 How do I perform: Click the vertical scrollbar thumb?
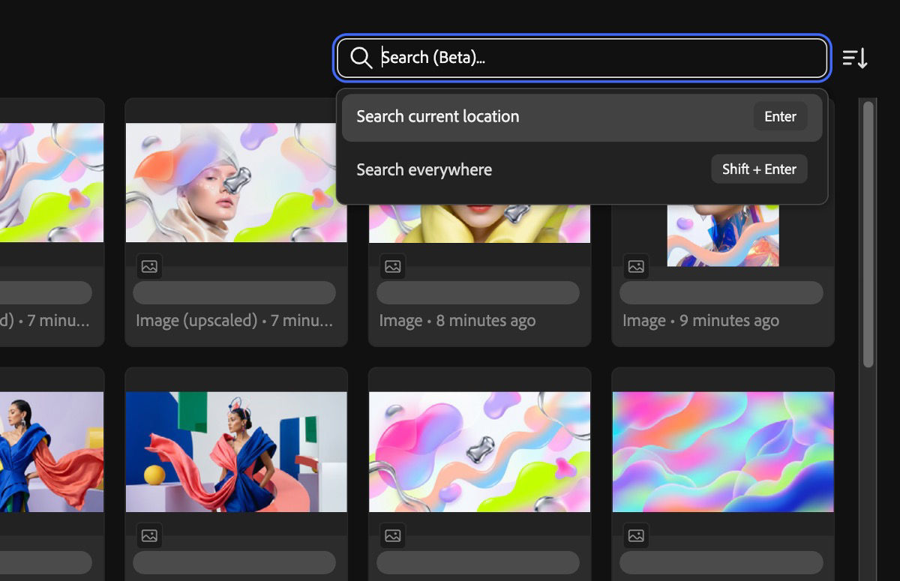(x=868, y=234)
